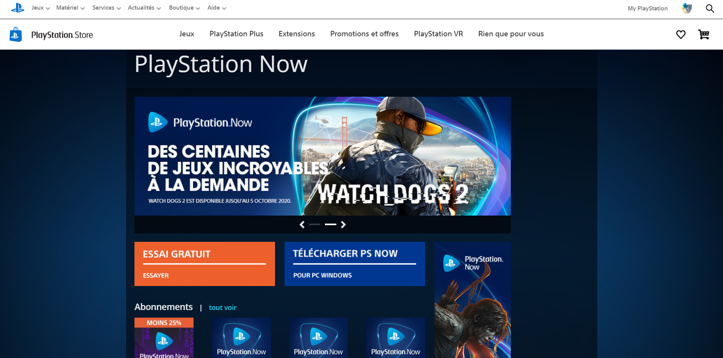Expand the Actualités dropdown menu

click(144, 8)
